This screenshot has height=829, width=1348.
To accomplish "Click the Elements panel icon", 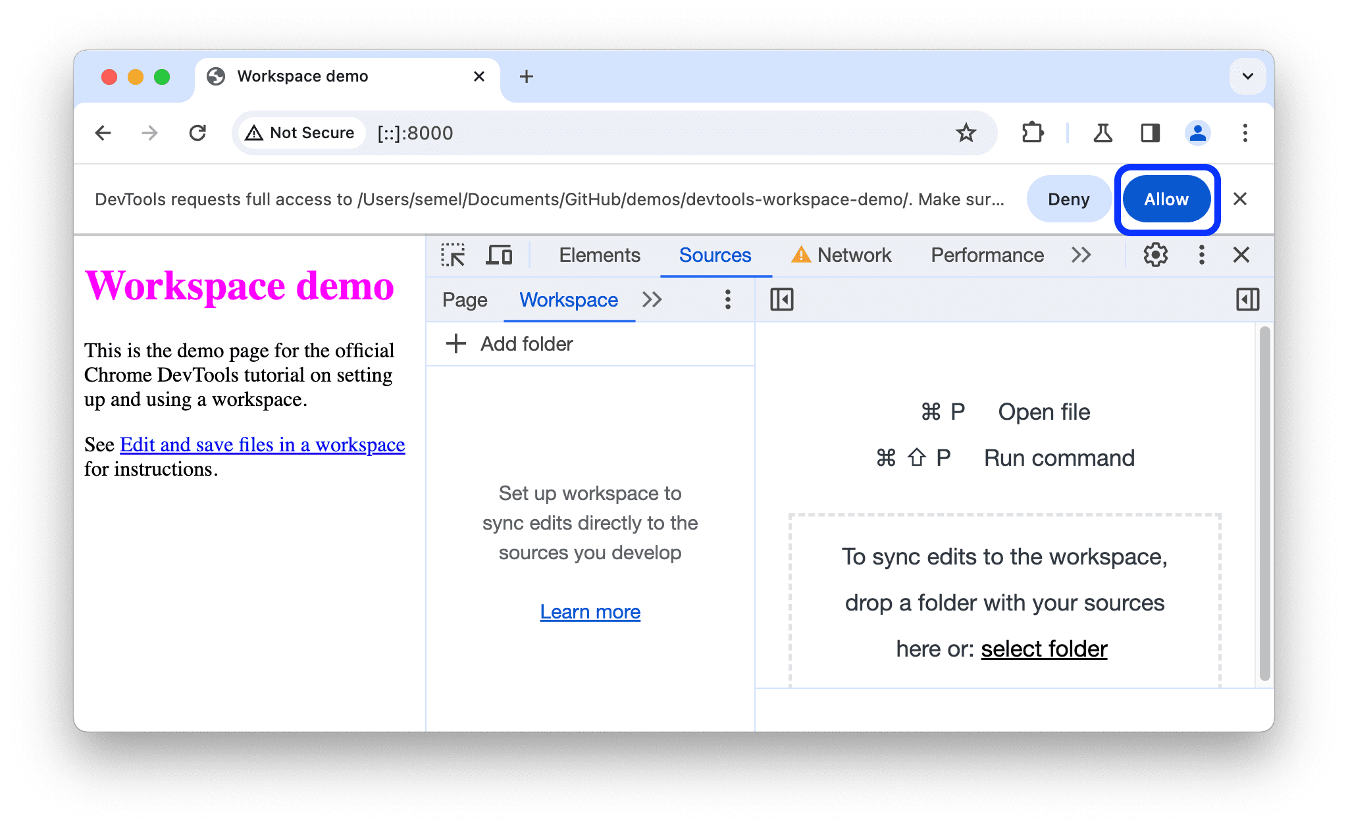I will coord(596,255).
